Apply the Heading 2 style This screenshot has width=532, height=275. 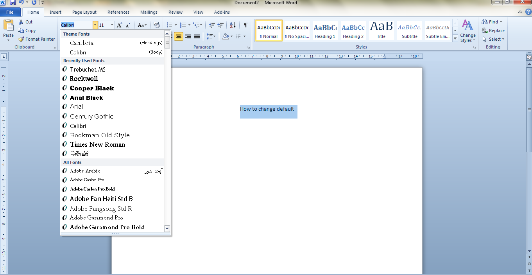click(x=353, y=31)
